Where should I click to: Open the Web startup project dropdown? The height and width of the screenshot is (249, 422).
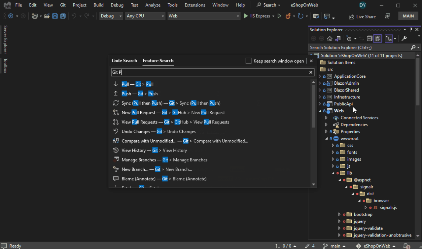(204, 16)
